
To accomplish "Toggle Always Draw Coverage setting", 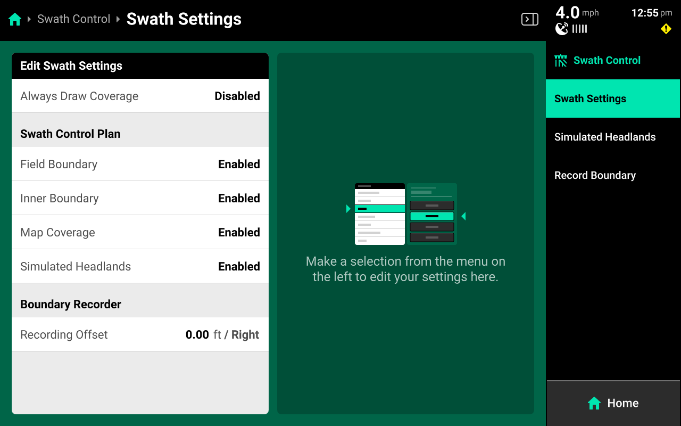I will pyautogui.click(x=140, y=96).
